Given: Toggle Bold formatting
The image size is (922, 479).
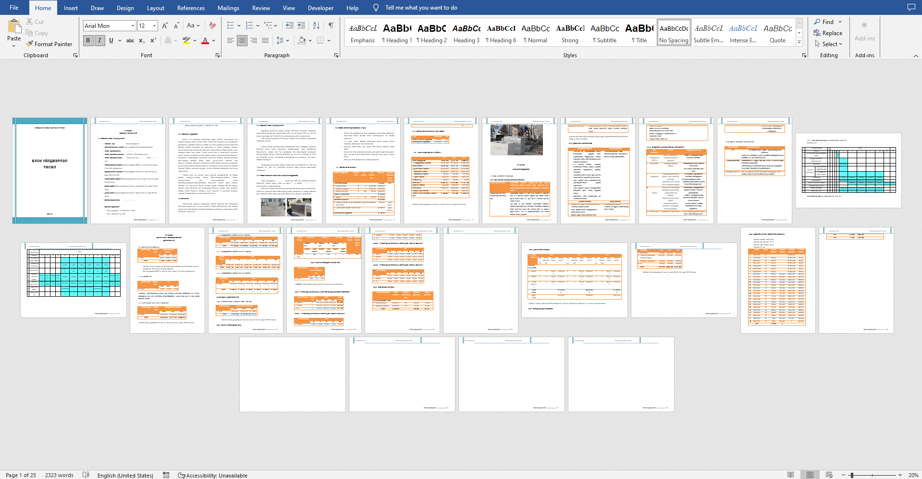Looking at the screenshot, I should [88, 40].
